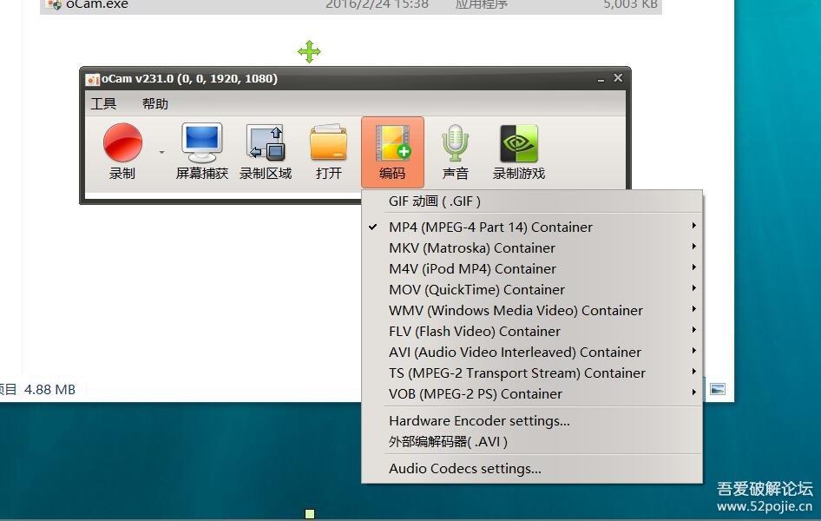This screenshot has height=521, width=821.
Task: Choose M4V (iPod MP4) Container
Action: pyautogui.click(x=532, y=269)
